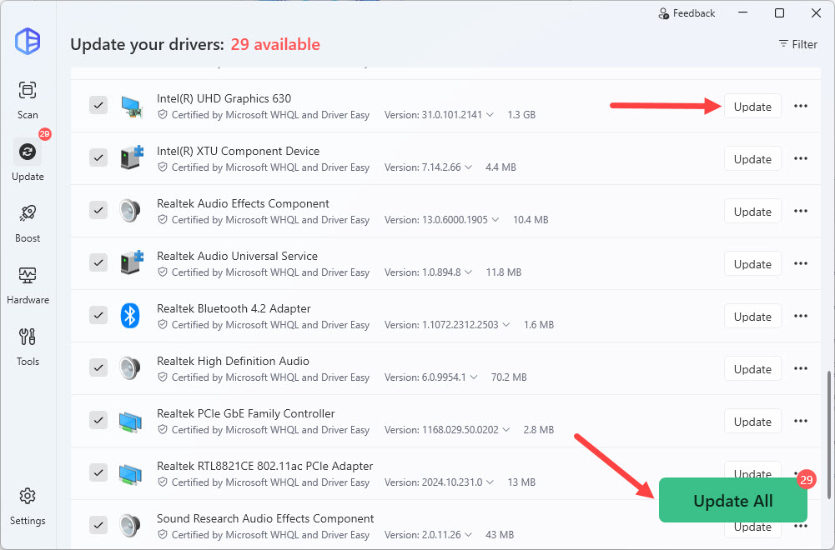
Task: Click Realtek High Definition Audio speaker icon
Action: click(130, 368)
